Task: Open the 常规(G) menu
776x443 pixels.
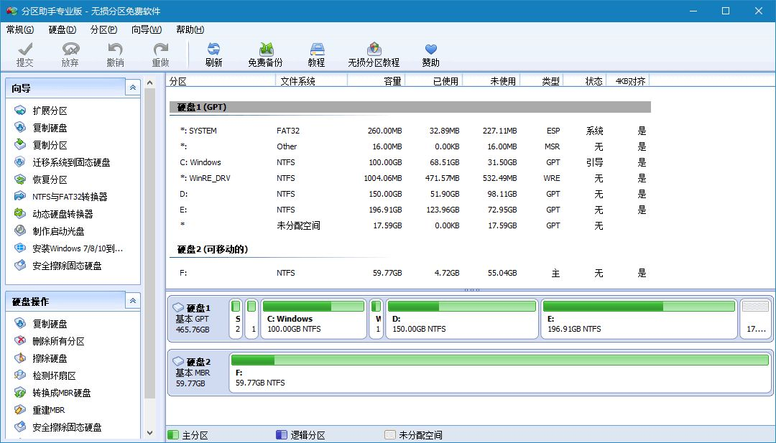Action: coord(20,29)
